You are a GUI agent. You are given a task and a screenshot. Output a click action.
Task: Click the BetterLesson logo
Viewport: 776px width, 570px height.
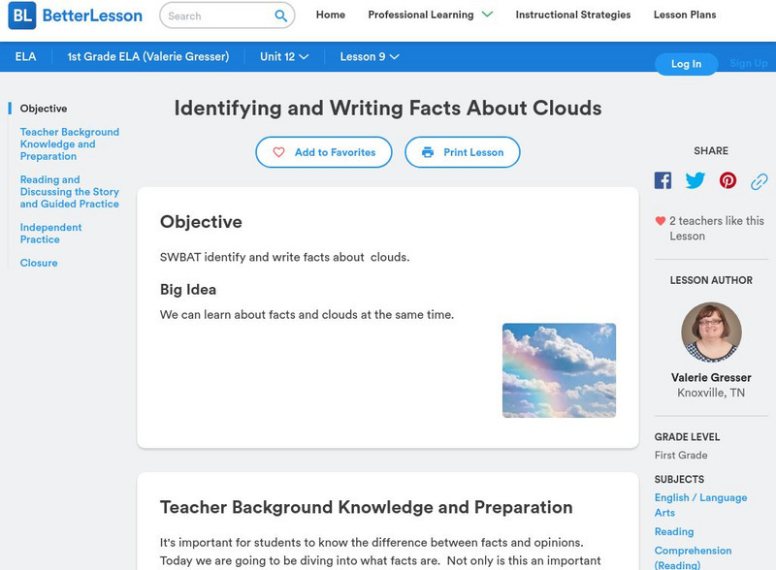pyautogui.click(x=76, y=16)
